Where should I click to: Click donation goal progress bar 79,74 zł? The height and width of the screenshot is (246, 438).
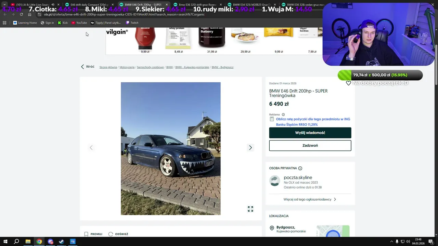[x=380, y=75]
